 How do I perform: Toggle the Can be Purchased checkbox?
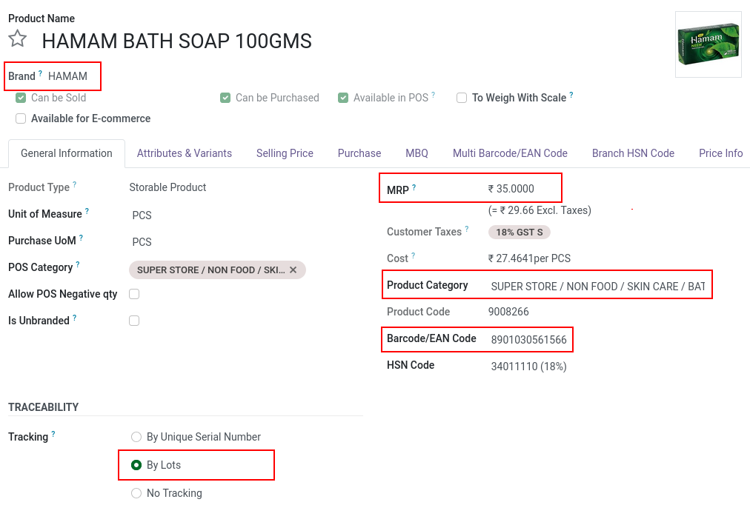225,98
